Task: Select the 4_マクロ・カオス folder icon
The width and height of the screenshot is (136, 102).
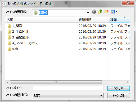Action: (9, 43)
